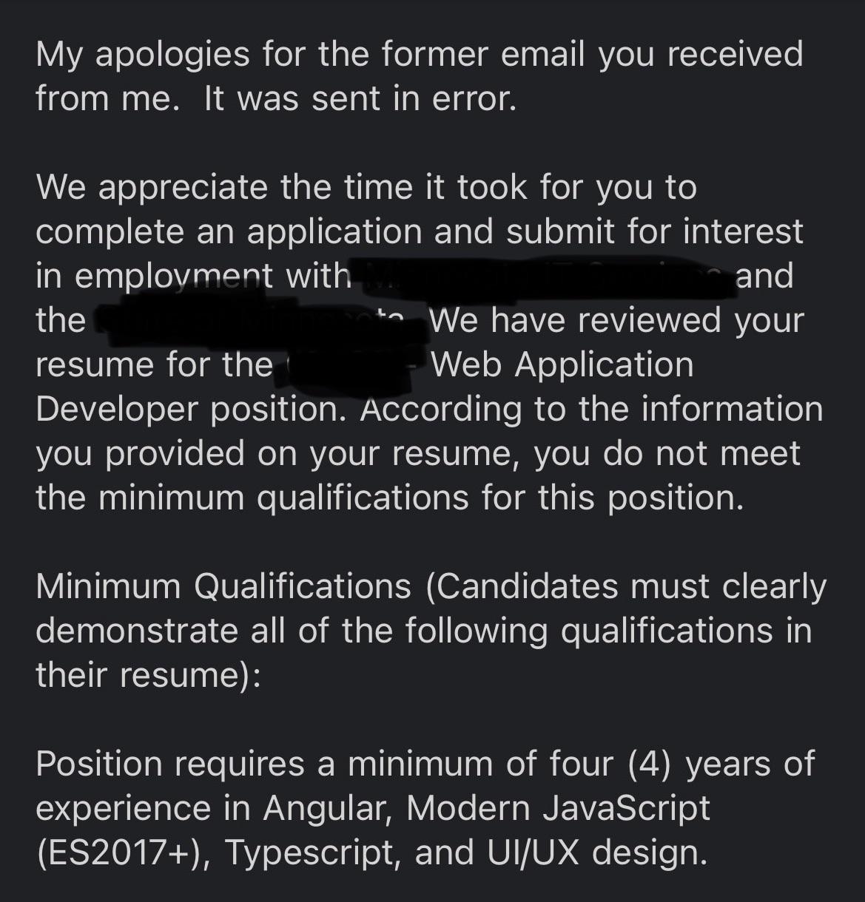The width and height of the screenshot is (865, 902).
Task: Click the "Minimum Qualifications" heading text
Action: (223, 587)
